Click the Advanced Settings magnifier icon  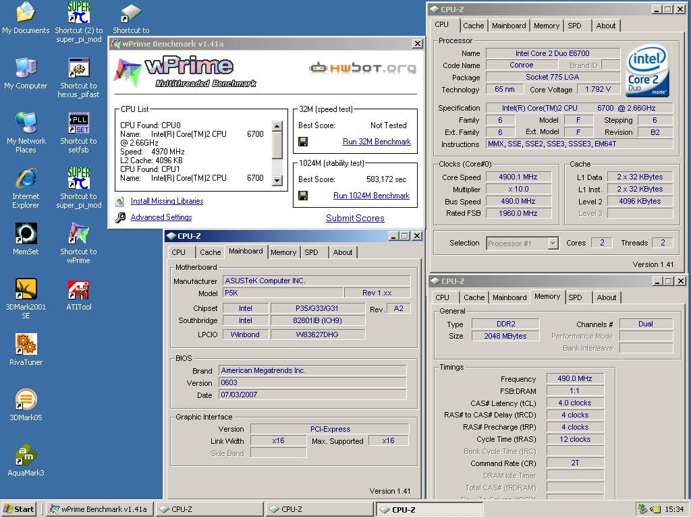tap(120, 218)
